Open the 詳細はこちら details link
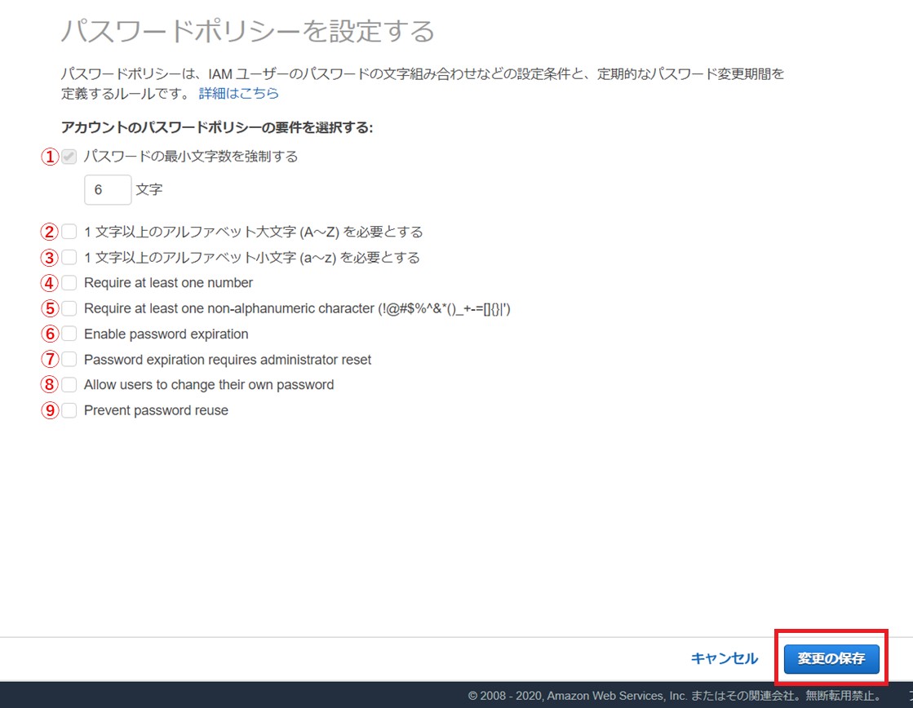913x708 pixels. point(239,93)
